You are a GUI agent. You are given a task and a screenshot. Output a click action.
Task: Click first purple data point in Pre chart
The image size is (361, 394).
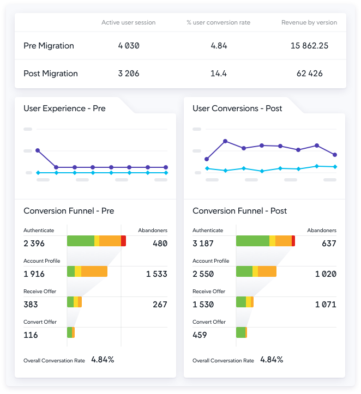[38, 150]
